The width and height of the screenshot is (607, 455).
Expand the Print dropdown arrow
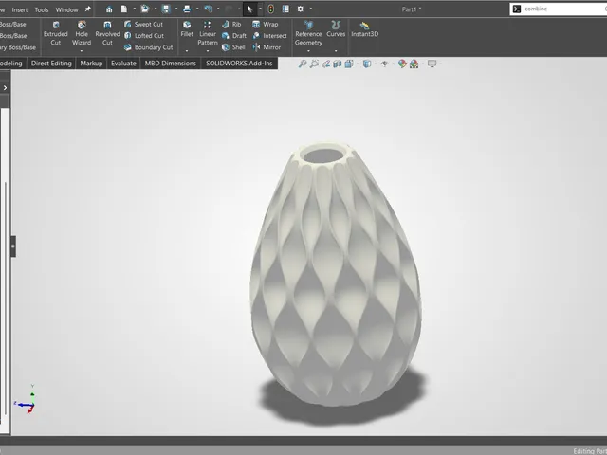click(197, 9)
